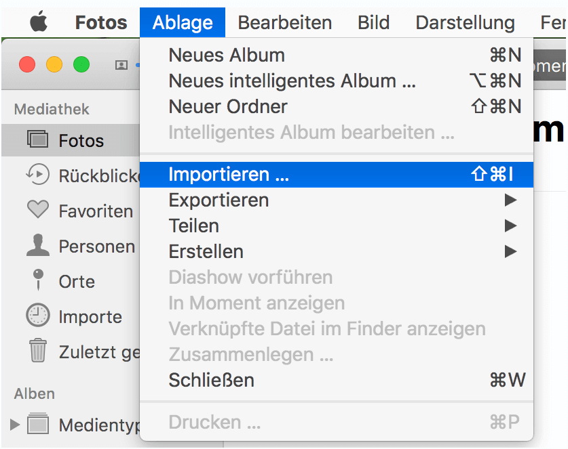This screenshot has height=449, width=568.
Task: Open Importe via the clock icon
Action: [38, 316]
